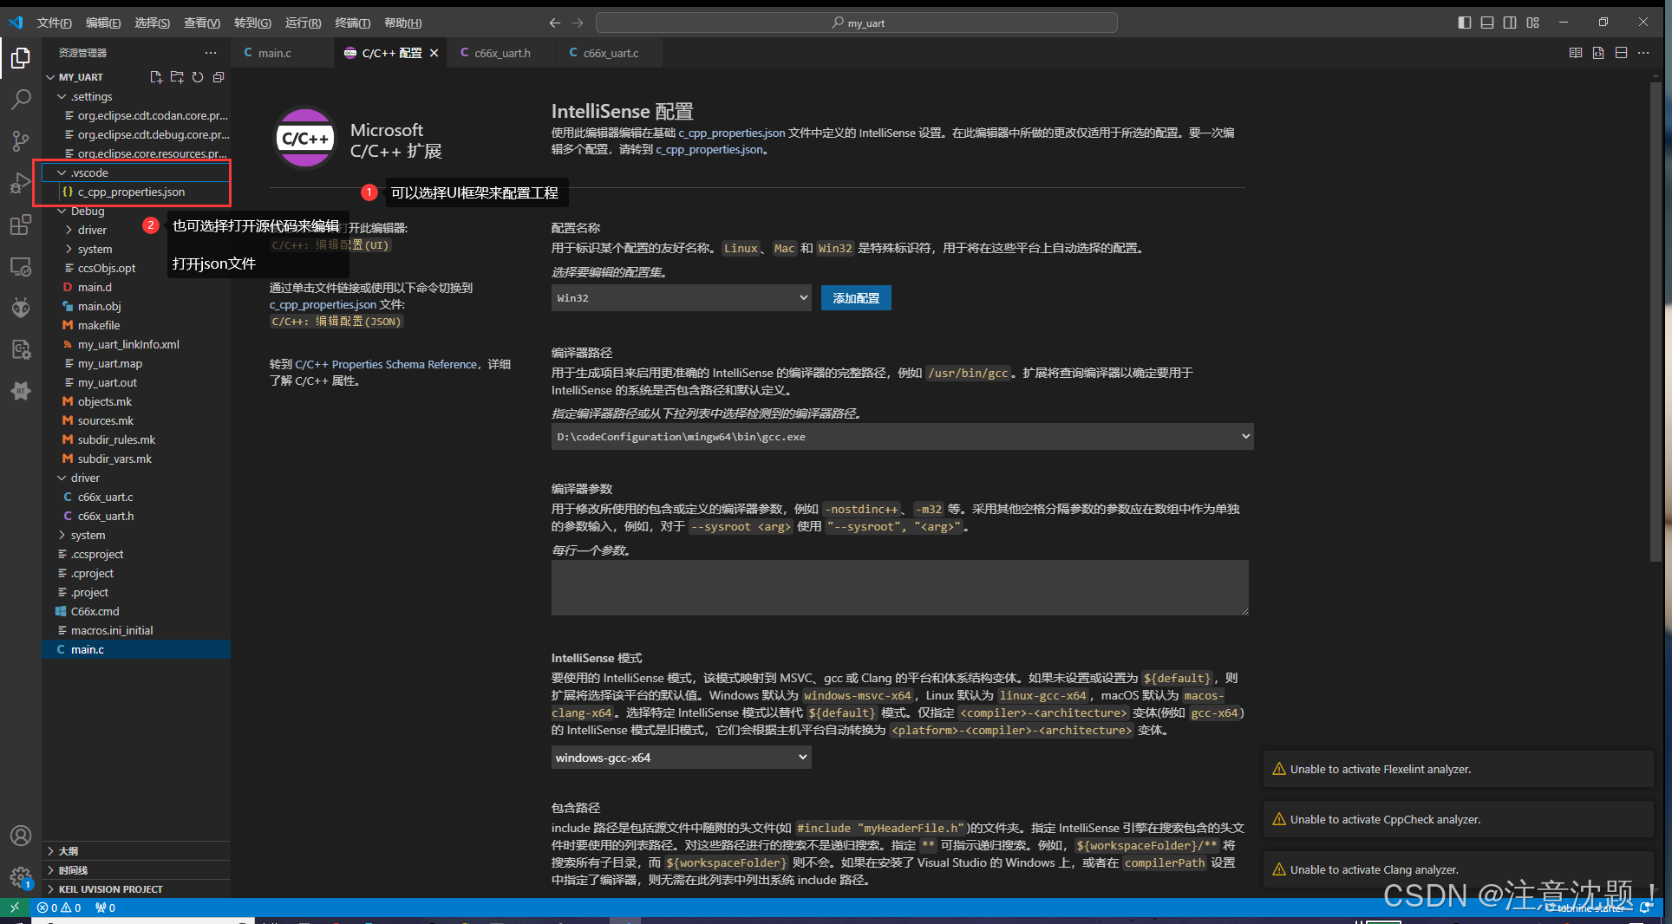Open the Search panel in the activity bar

[x=21, y=100]
